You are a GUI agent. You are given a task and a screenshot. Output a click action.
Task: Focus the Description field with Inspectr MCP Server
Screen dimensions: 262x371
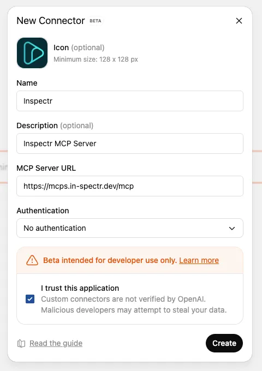[130, 143]
